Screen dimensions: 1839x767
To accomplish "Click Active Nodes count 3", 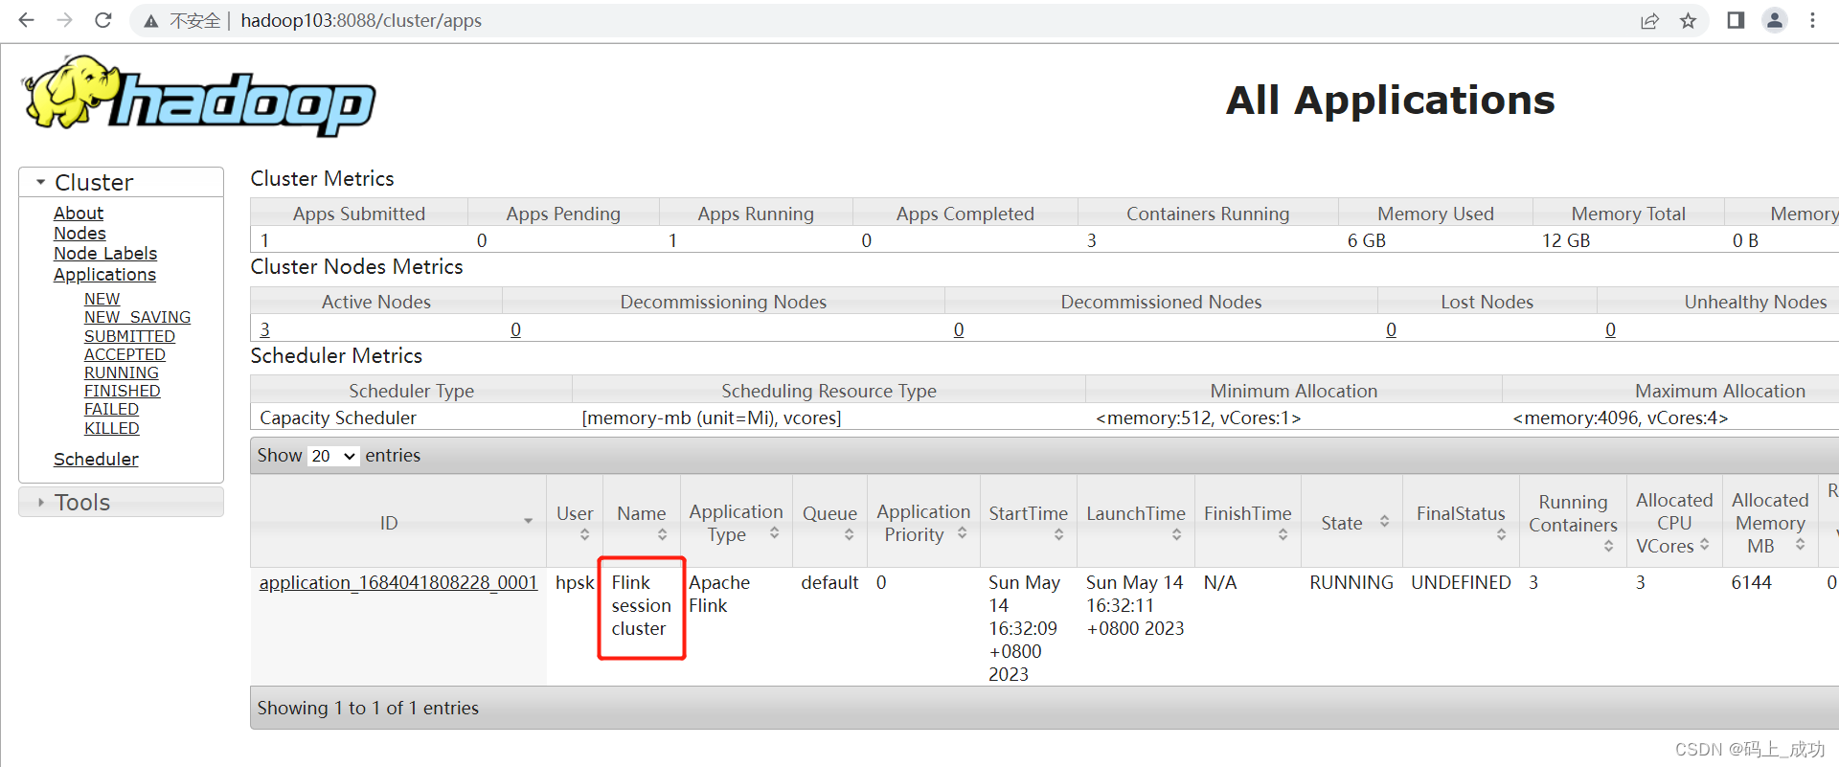I will point(264,329).
